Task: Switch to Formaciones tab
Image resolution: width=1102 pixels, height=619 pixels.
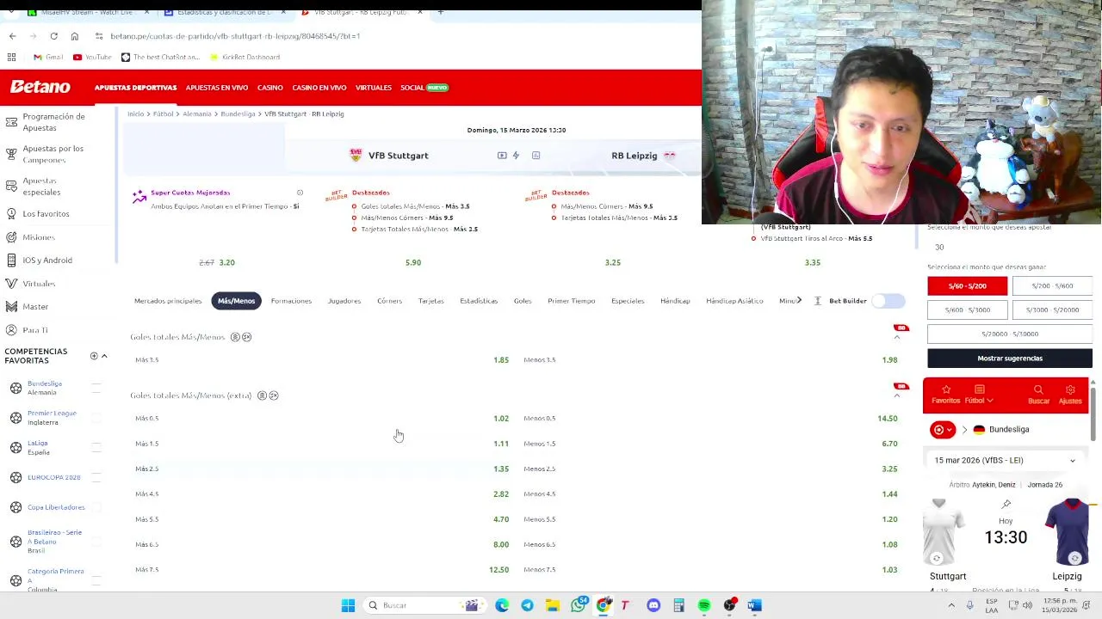Action: (291, 301)
